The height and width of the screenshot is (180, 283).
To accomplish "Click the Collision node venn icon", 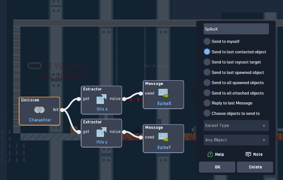I will pos(39,110).
